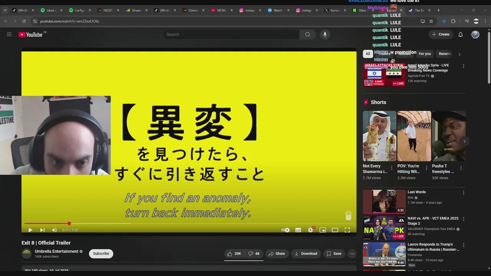Screen dimensions: 491x276
Task: Open options for Israel Attacks Syria video
Action: tap(463, 66)
